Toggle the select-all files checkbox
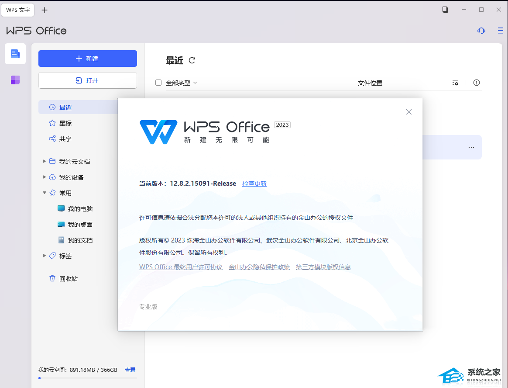This screenshot has width=508, height=388. pos(158,83)
